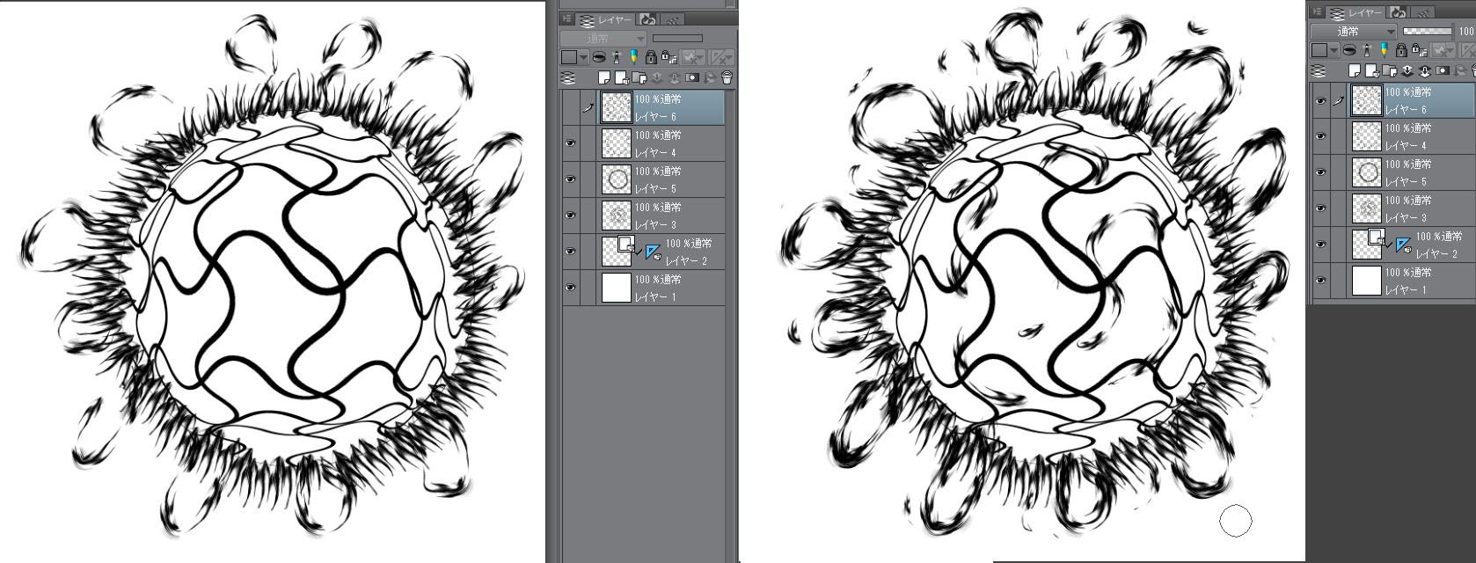Click Merge with layer below in left panel
The width and height of the screenshot is (1476, 563).
tap(674, 78)
